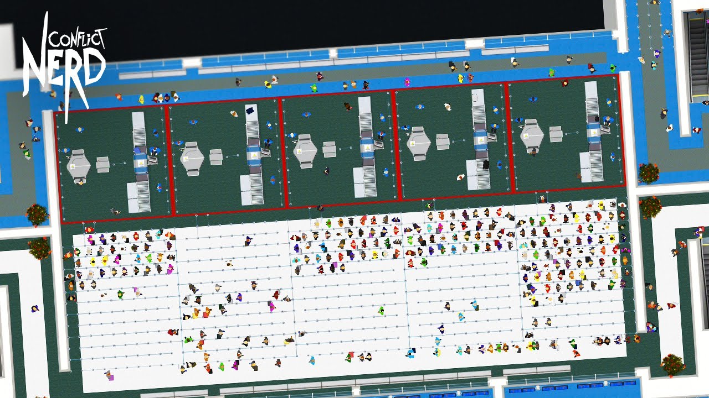
Task: Select the X-ray scanner in the middle security zone
Action: (x=367, y=148)
